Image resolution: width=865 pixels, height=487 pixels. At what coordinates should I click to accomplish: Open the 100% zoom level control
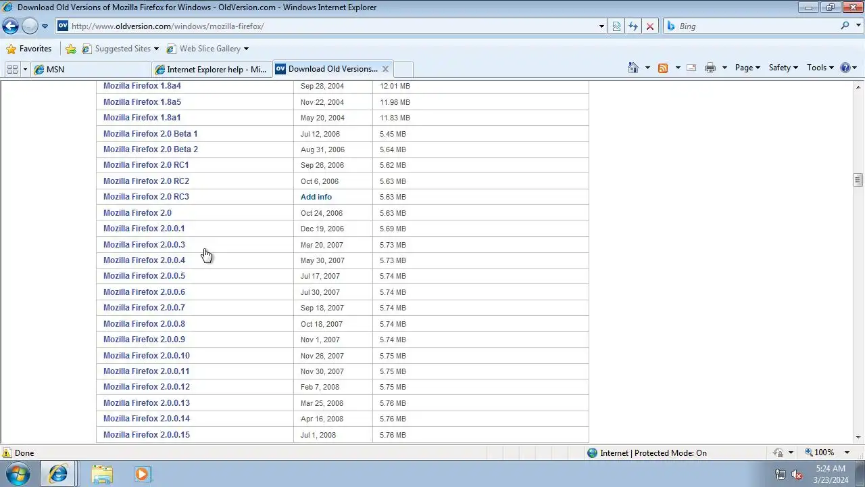point(819,453)
